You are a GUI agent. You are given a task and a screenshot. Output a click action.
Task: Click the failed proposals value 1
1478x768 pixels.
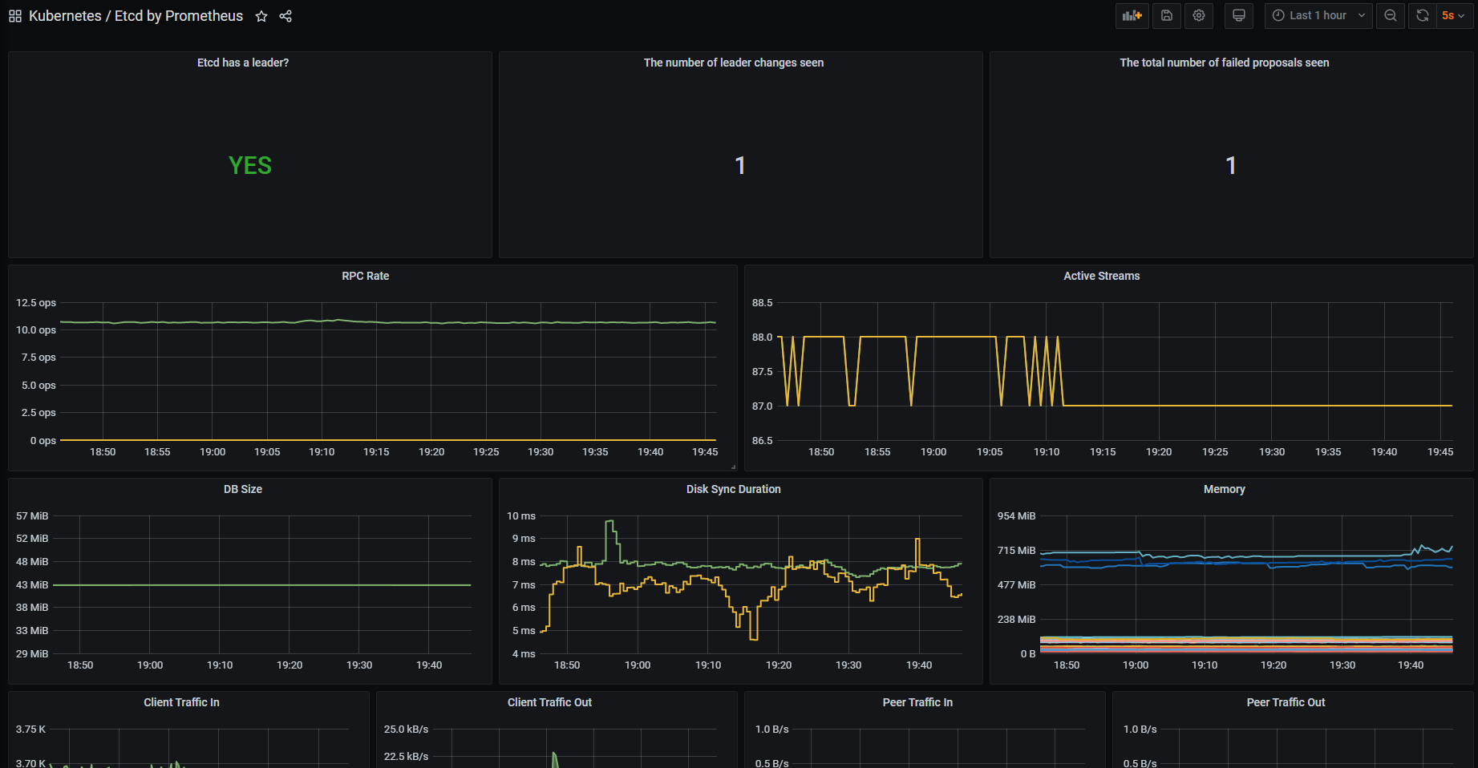[1231, 165]
